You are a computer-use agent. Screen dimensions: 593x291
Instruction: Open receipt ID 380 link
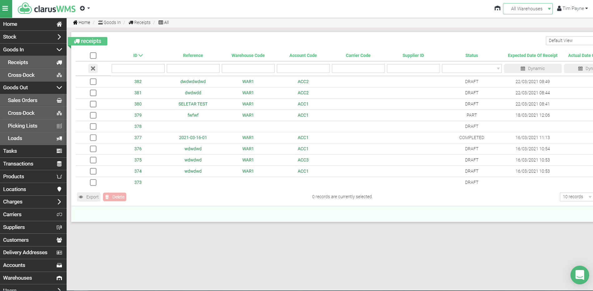click(x=138, y=104)
